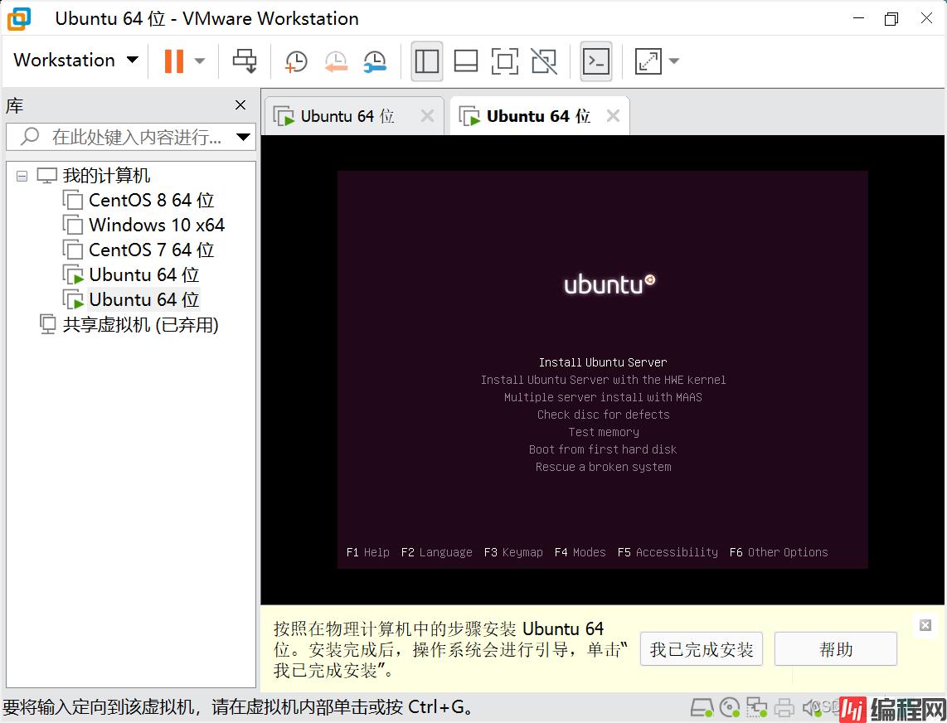Toggle the thumbnail bar view
The height and width of the screenshot is (723, 947).
click(466, 61)
